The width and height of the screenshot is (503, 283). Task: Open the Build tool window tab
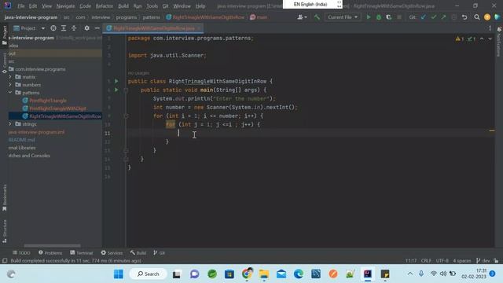point(138,253)
